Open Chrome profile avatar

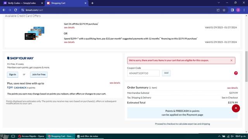[x=238, y=10]
